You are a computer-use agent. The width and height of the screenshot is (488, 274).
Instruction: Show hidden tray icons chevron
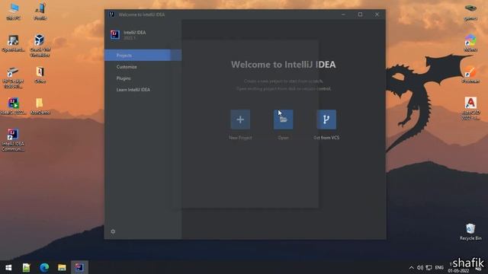click(x=412, y=267)
